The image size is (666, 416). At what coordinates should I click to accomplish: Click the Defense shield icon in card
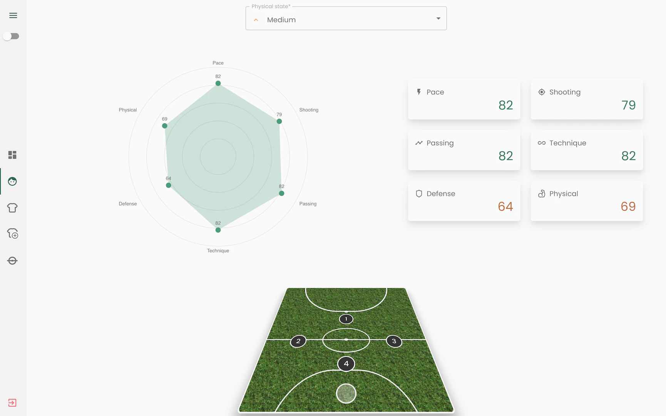[419, 194]
